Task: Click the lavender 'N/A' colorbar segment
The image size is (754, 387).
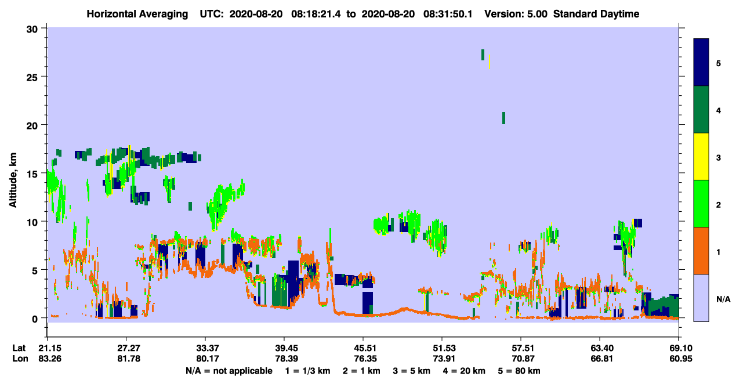Action: point(701,297)
